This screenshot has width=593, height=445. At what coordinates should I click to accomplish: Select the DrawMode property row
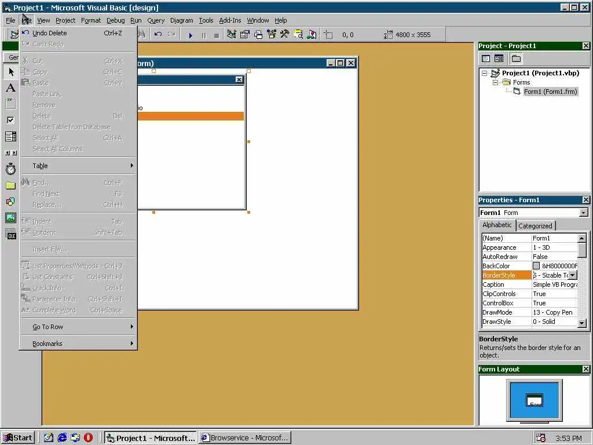[529, 312]
